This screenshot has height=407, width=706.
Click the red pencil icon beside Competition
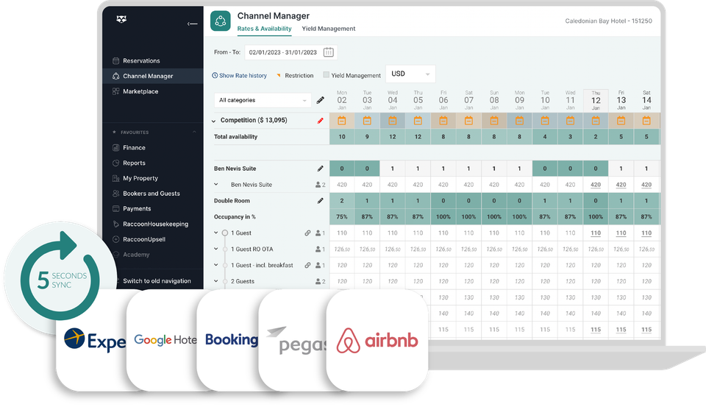[x=320, y=121]
